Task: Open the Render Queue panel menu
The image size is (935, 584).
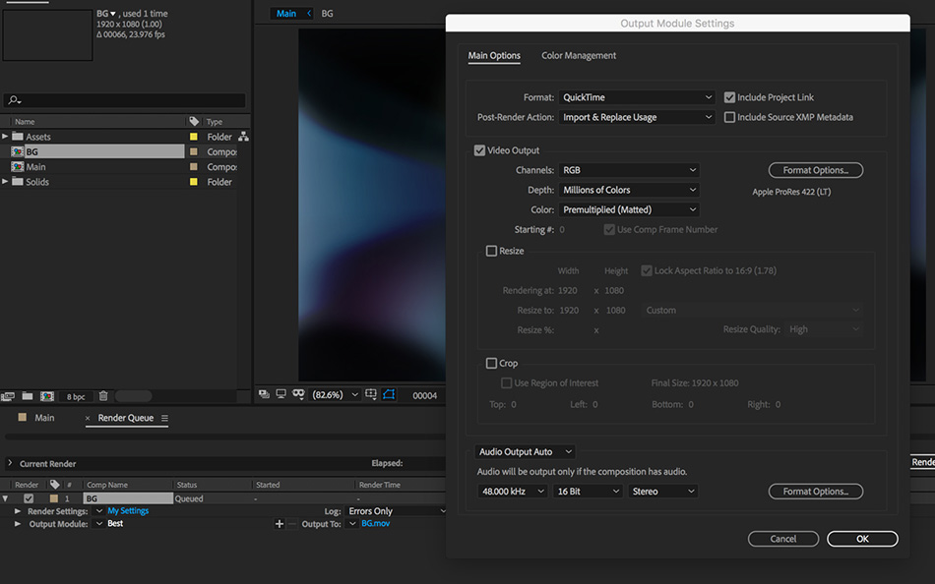Action: point(164,418)
